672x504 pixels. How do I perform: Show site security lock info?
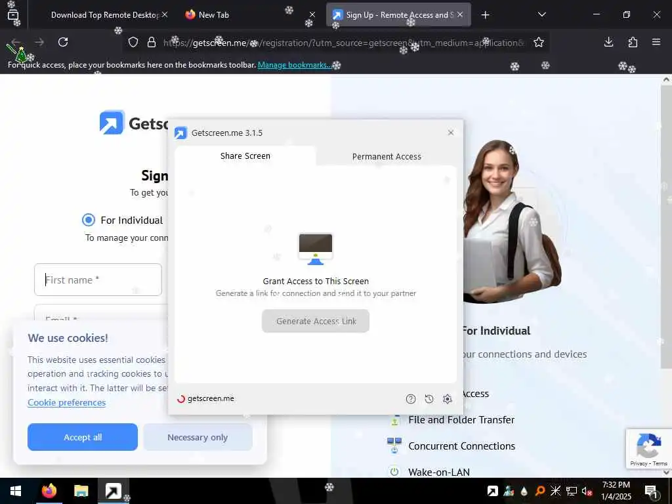(152, 42)
